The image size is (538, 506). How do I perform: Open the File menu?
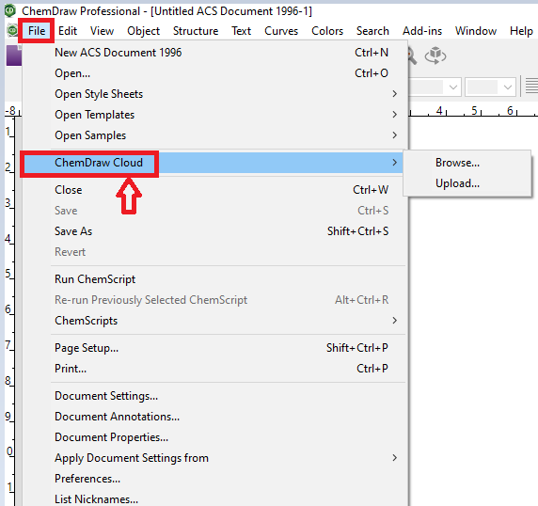(x=37, y=31)
